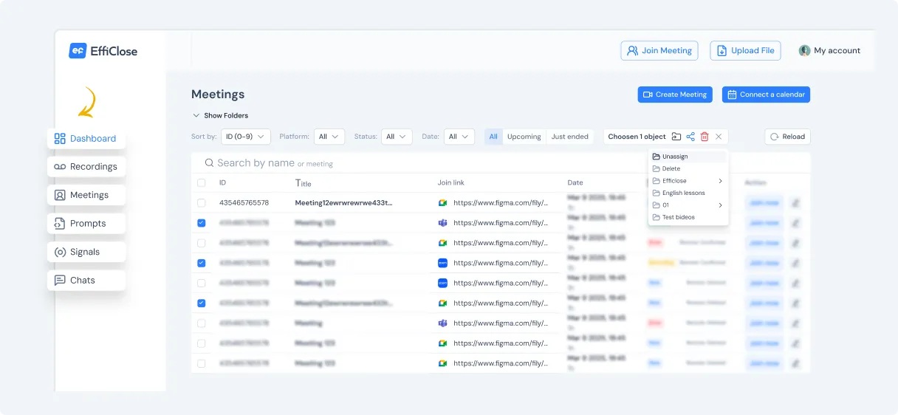This screenshot has height=415, width=898.
Task: Open the Sort by ID (0-9) dropdown
Action: tap(246, 137)
